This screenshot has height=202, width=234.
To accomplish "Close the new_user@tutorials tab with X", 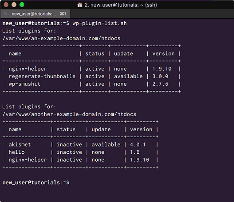I will point(6,14).
